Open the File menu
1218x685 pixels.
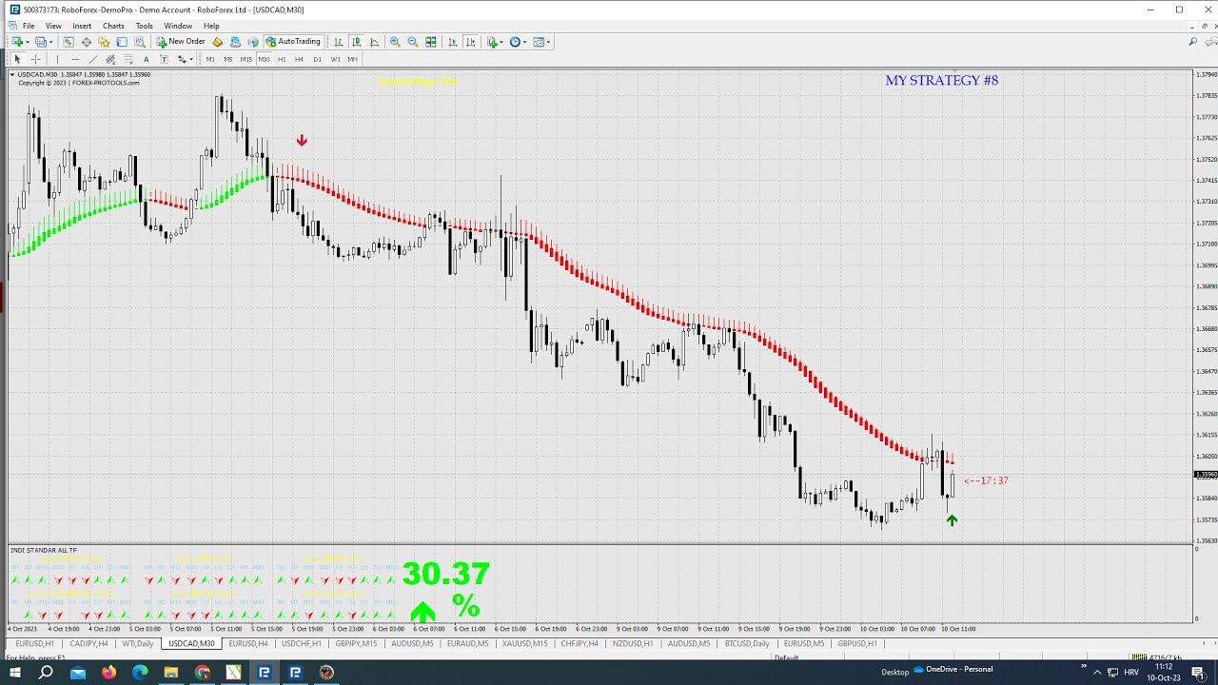(x=29, y=26)
